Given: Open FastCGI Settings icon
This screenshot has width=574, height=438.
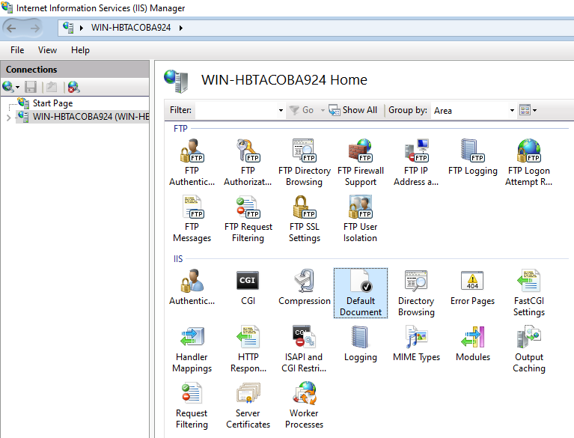Looking at the screenshot, I should point(529,293).
